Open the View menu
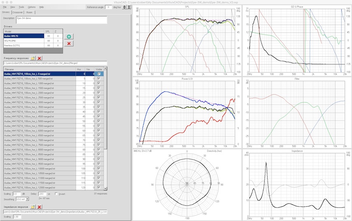Viewport: 352px width, 221px height. tap(13, 7)
